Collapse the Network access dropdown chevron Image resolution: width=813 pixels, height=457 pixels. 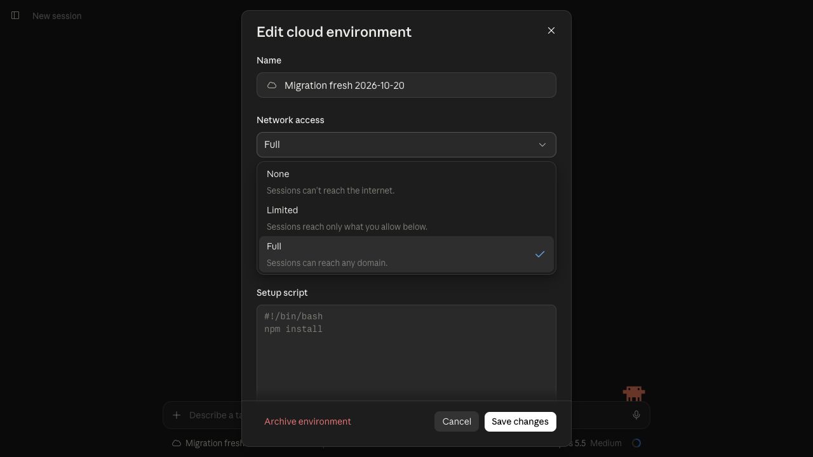pos(542,145)
